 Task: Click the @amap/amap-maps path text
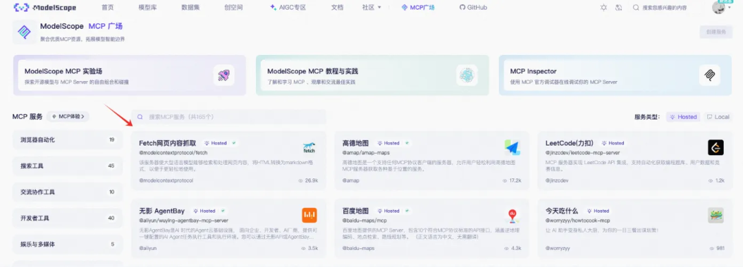(365, 152)
